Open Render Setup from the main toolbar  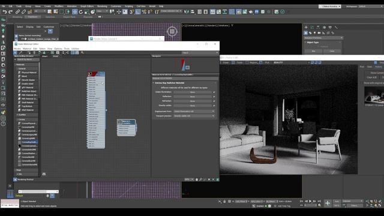point(239,12)
